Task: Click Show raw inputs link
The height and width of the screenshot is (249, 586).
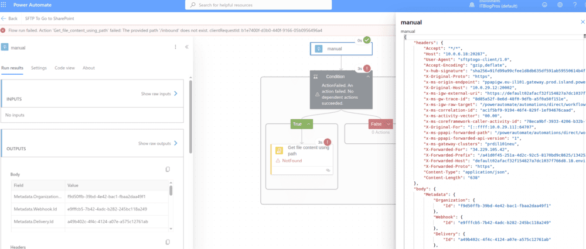Action: pyautogui.click(x=159, y=94)
